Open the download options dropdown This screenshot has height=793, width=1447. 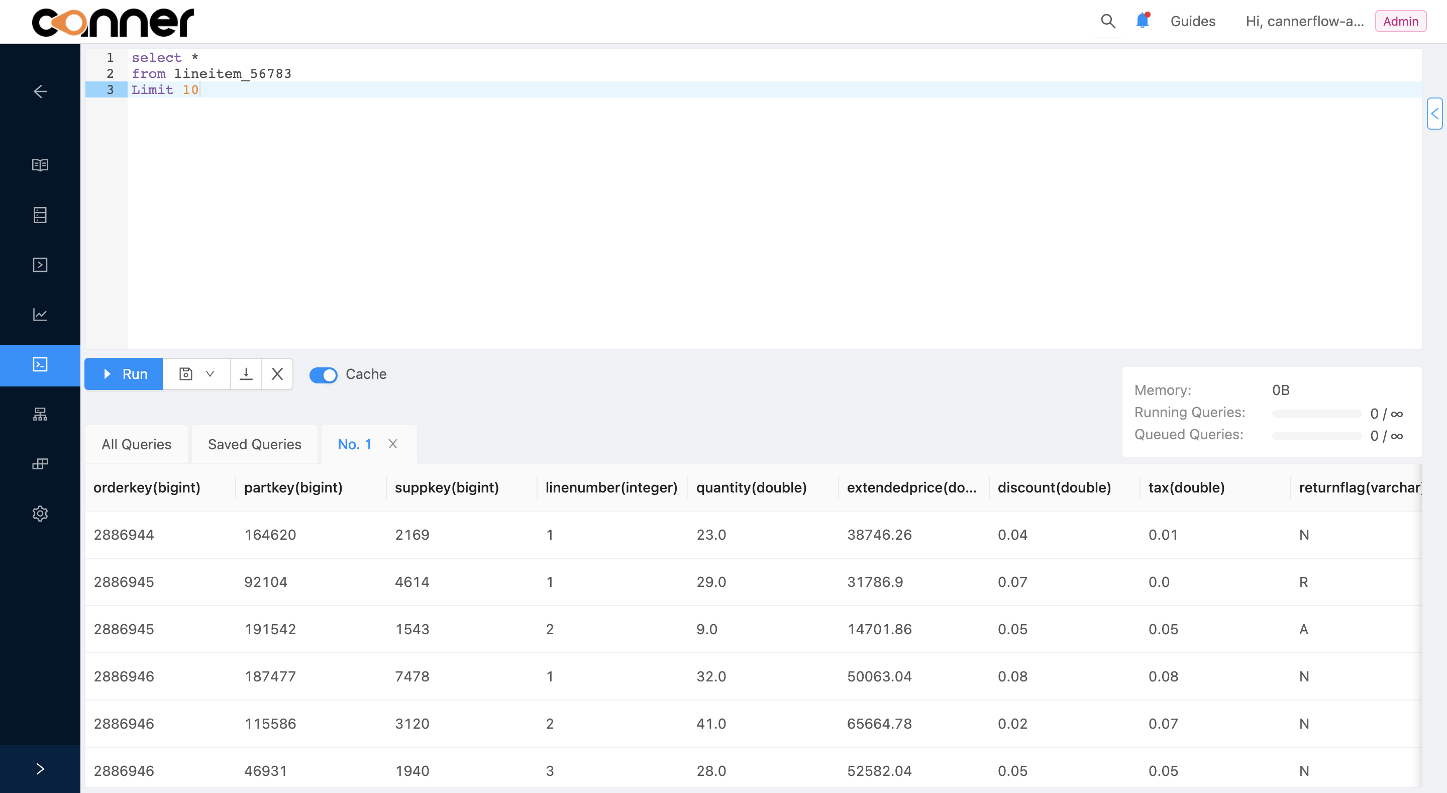(245, 374)
